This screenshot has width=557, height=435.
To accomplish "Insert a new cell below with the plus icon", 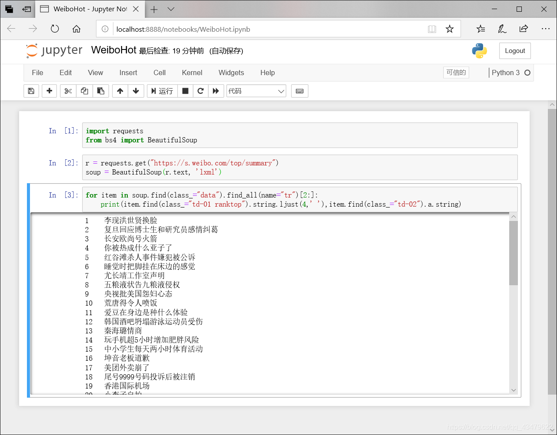I will click(49, 91).
